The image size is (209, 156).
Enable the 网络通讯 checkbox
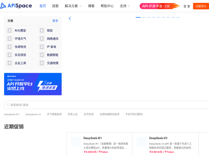[x=42, y=38]
